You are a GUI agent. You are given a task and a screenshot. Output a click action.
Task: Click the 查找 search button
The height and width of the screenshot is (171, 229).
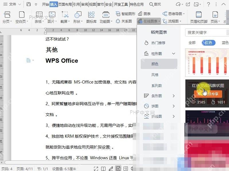(x=155, y=4)
